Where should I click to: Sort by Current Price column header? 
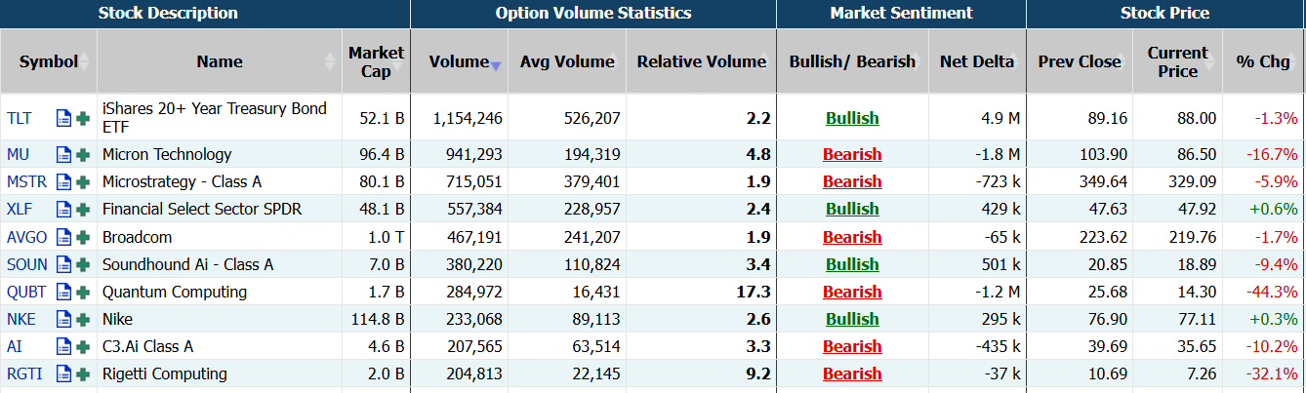pyautogui.click(x=1177, y=61)
